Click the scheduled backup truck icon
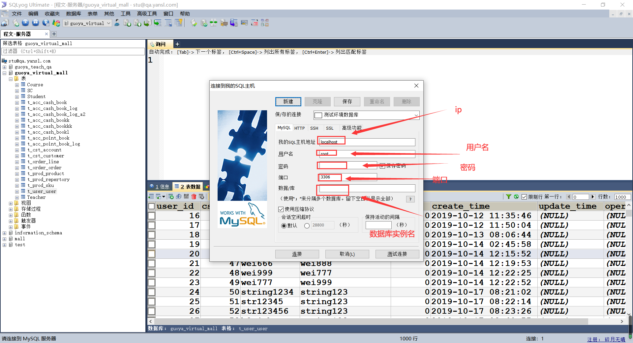The image size is (633, 343). tap(224, 23)
